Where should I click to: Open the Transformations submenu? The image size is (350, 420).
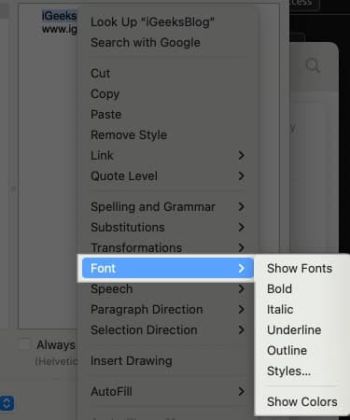pos(168,248)
